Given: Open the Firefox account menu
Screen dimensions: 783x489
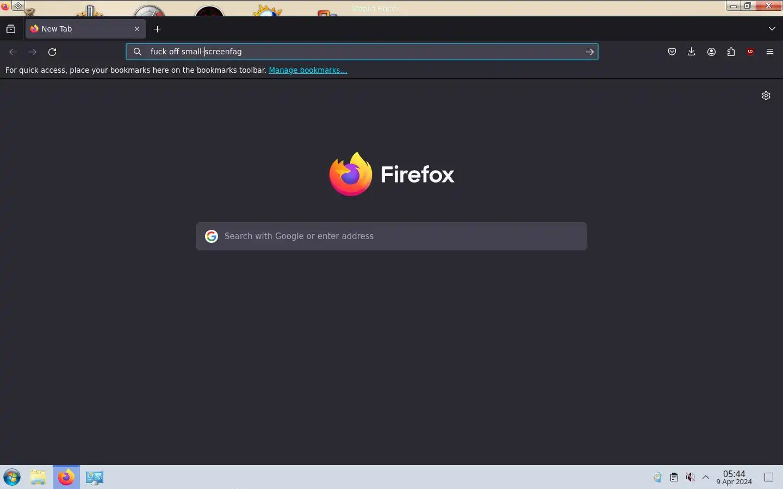Looking at the screenshot, I should tap(711, 52).
